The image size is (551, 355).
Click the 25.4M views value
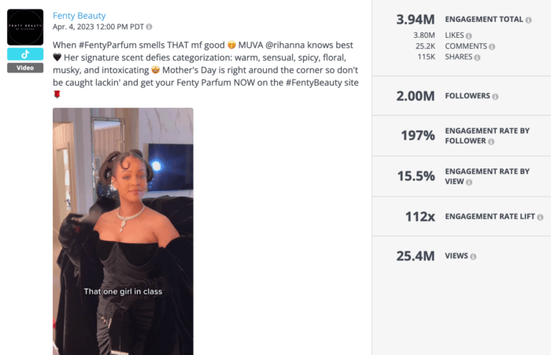416,256
